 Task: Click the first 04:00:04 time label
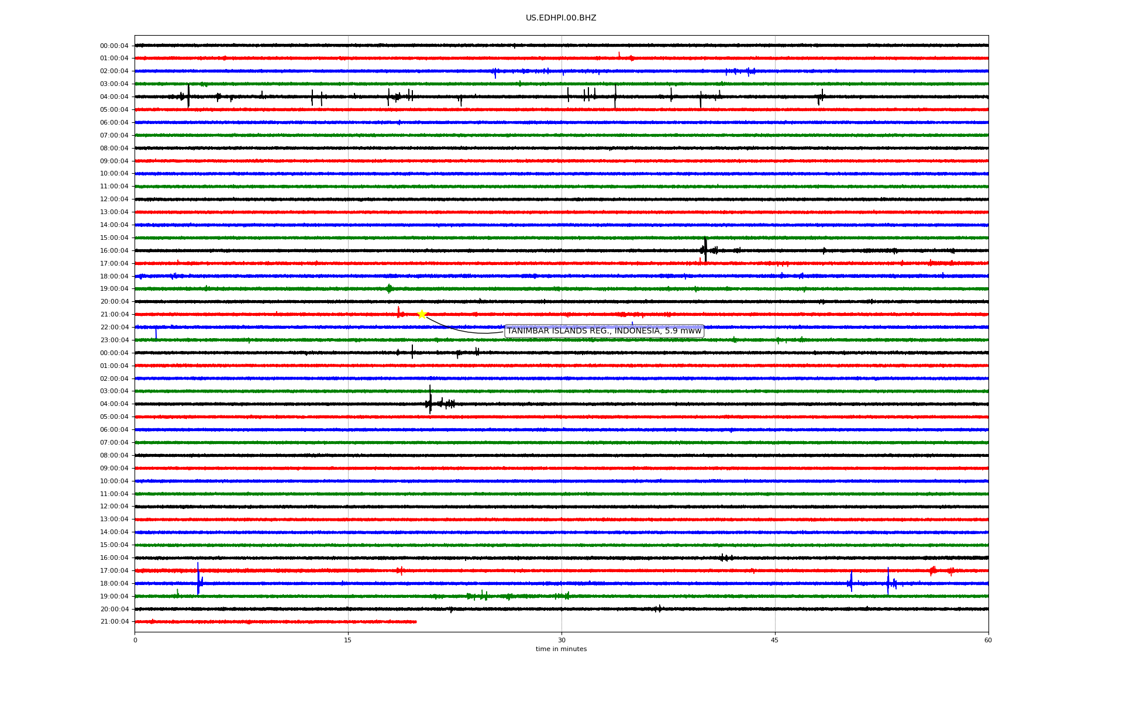tap(114, 97)
